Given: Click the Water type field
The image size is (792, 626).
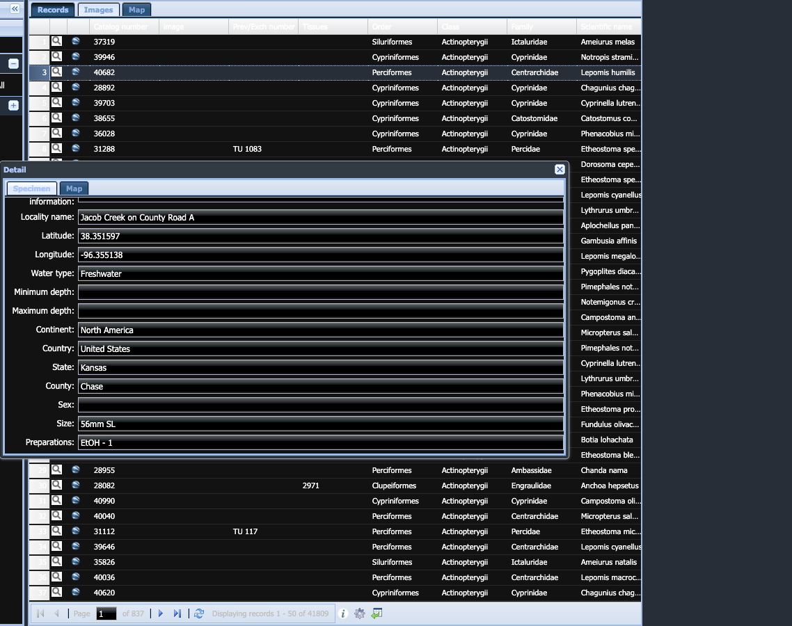Looking at the screenshot, I should click(x=321, y=273).
